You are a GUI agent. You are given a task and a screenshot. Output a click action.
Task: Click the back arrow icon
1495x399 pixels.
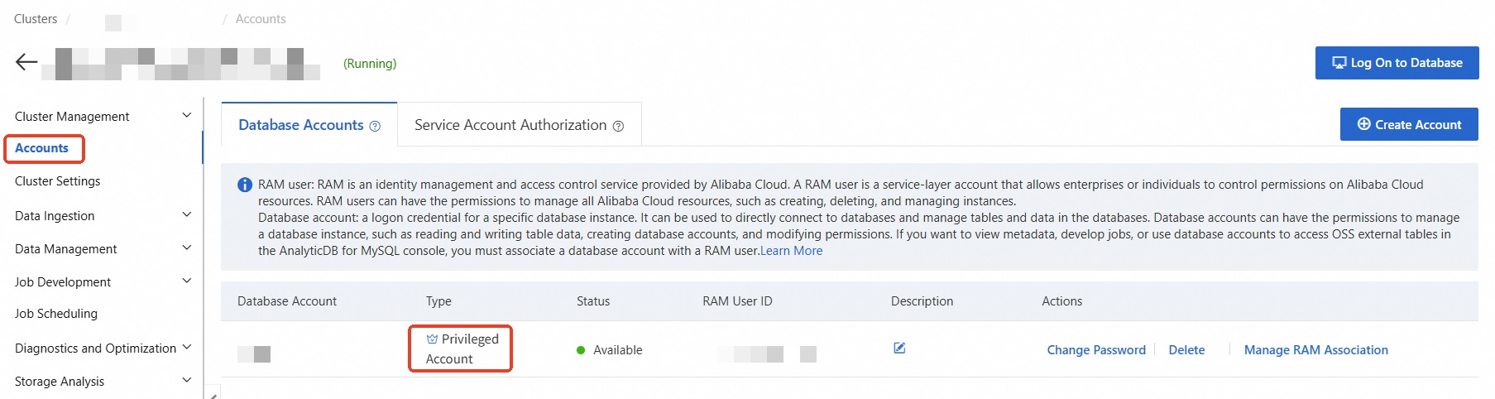26,62
